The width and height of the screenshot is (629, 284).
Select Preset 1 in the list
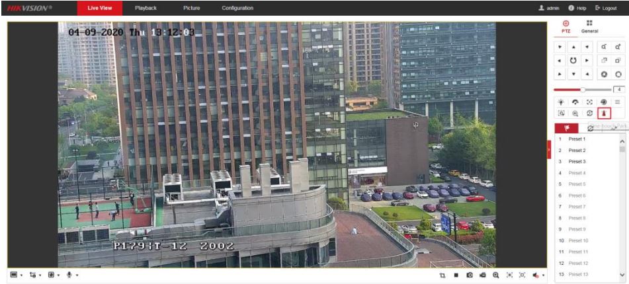tap(587, 139)
